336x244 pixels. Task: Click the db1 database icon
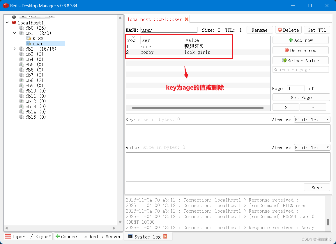[x=22, y=33]
